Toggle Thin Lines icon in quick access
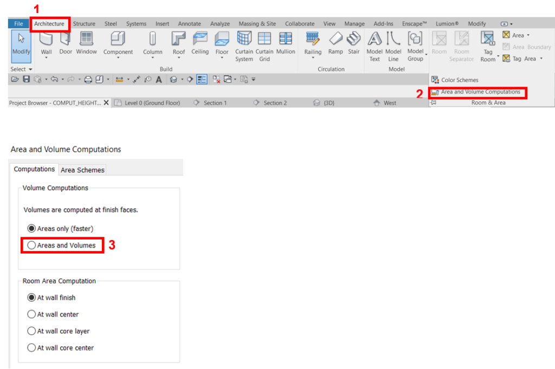Screen dimensions: 555x369 click(x=202, y=79)
